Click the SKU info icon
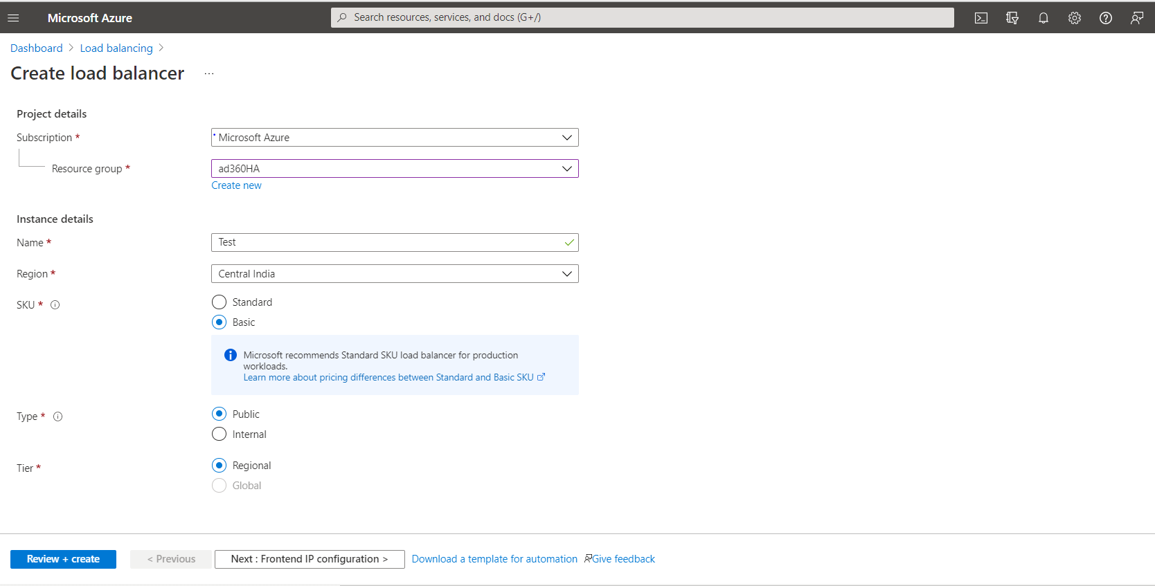 [55, 305]
